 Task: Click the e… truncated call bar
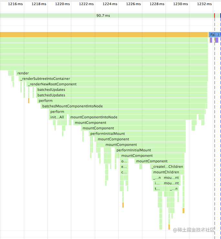point(124,167)
